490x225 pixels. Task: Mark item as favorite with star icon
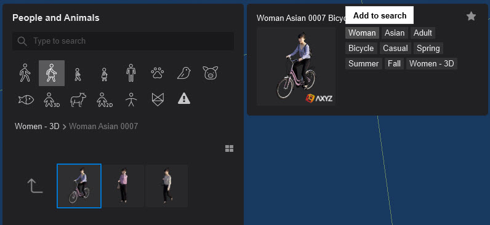[x=472, y=16]
